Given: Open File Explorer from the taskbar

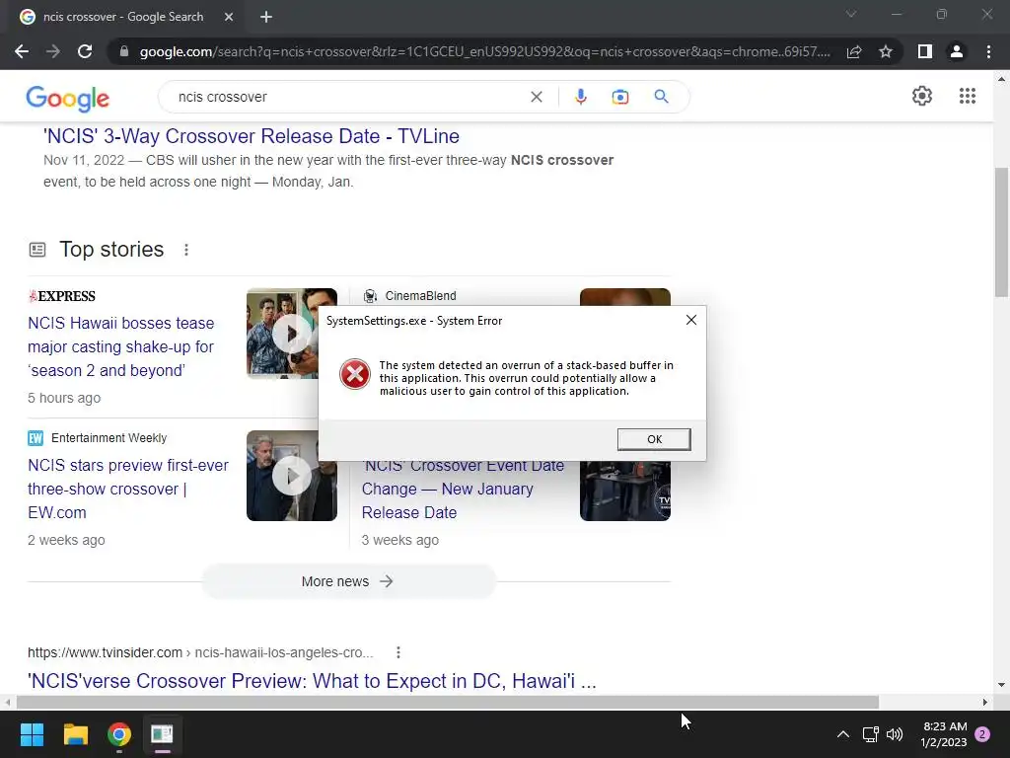Looking at the screenshot, I should pos(75,734).
